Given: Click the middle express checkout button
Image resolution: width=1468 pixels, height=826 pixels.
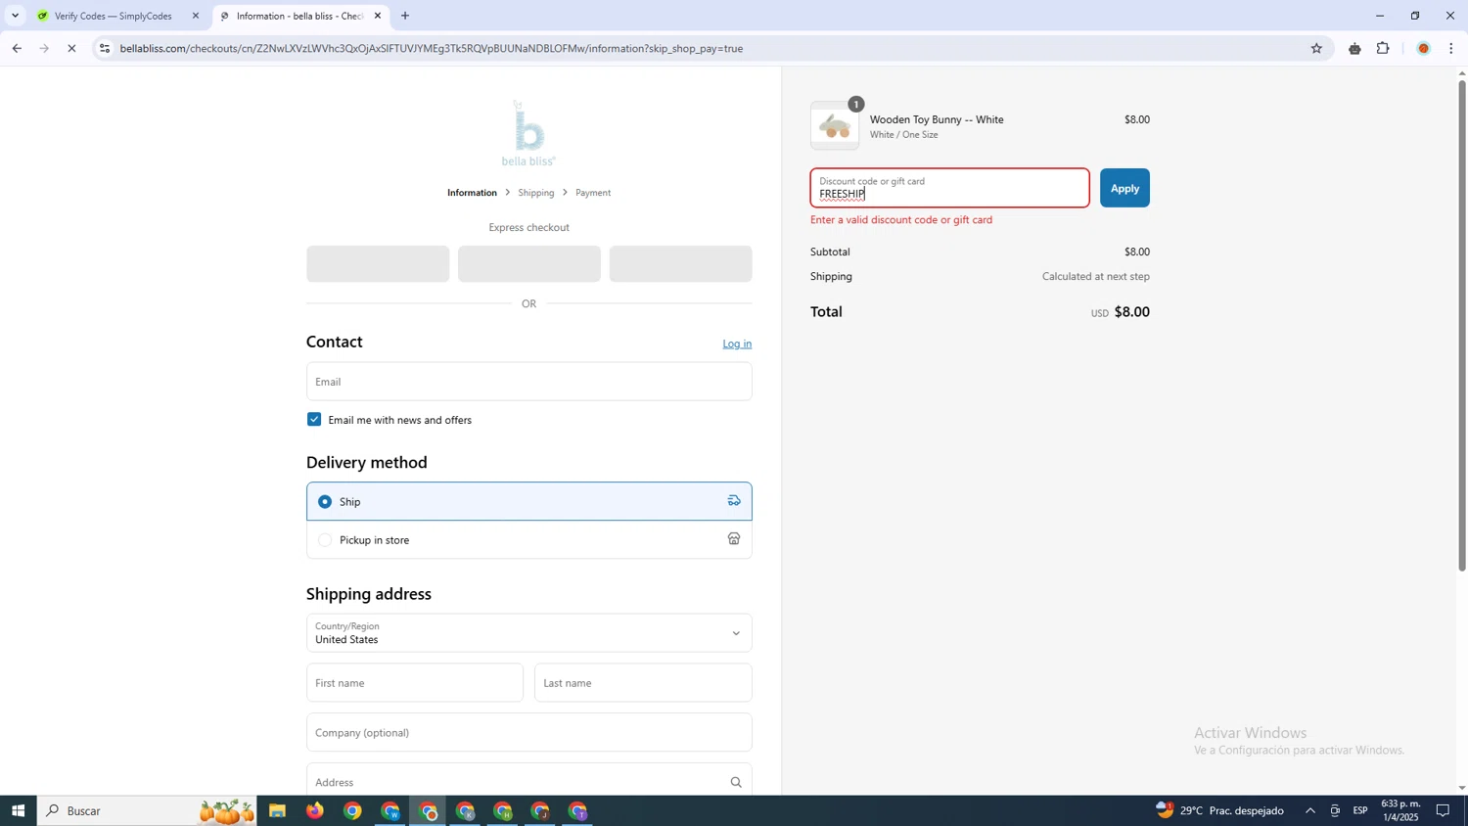Looking at the screenshot, I should coord(528,264).
